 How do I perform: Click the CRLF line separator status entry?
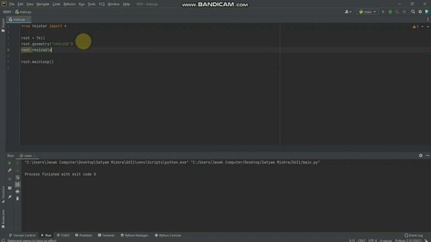(x=362, y=241)
